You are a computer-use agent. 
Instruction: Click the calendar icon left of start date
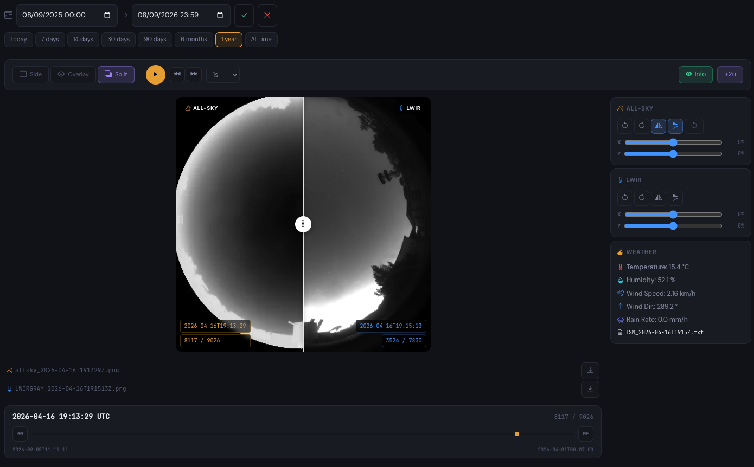(8, 15)
